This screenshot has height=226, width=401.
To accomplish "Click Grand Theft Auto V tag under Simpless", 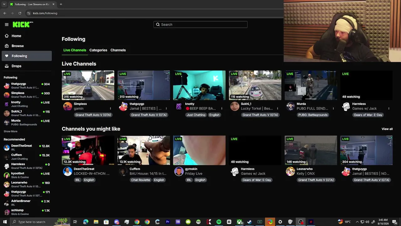I will click(x=93, y=115).
